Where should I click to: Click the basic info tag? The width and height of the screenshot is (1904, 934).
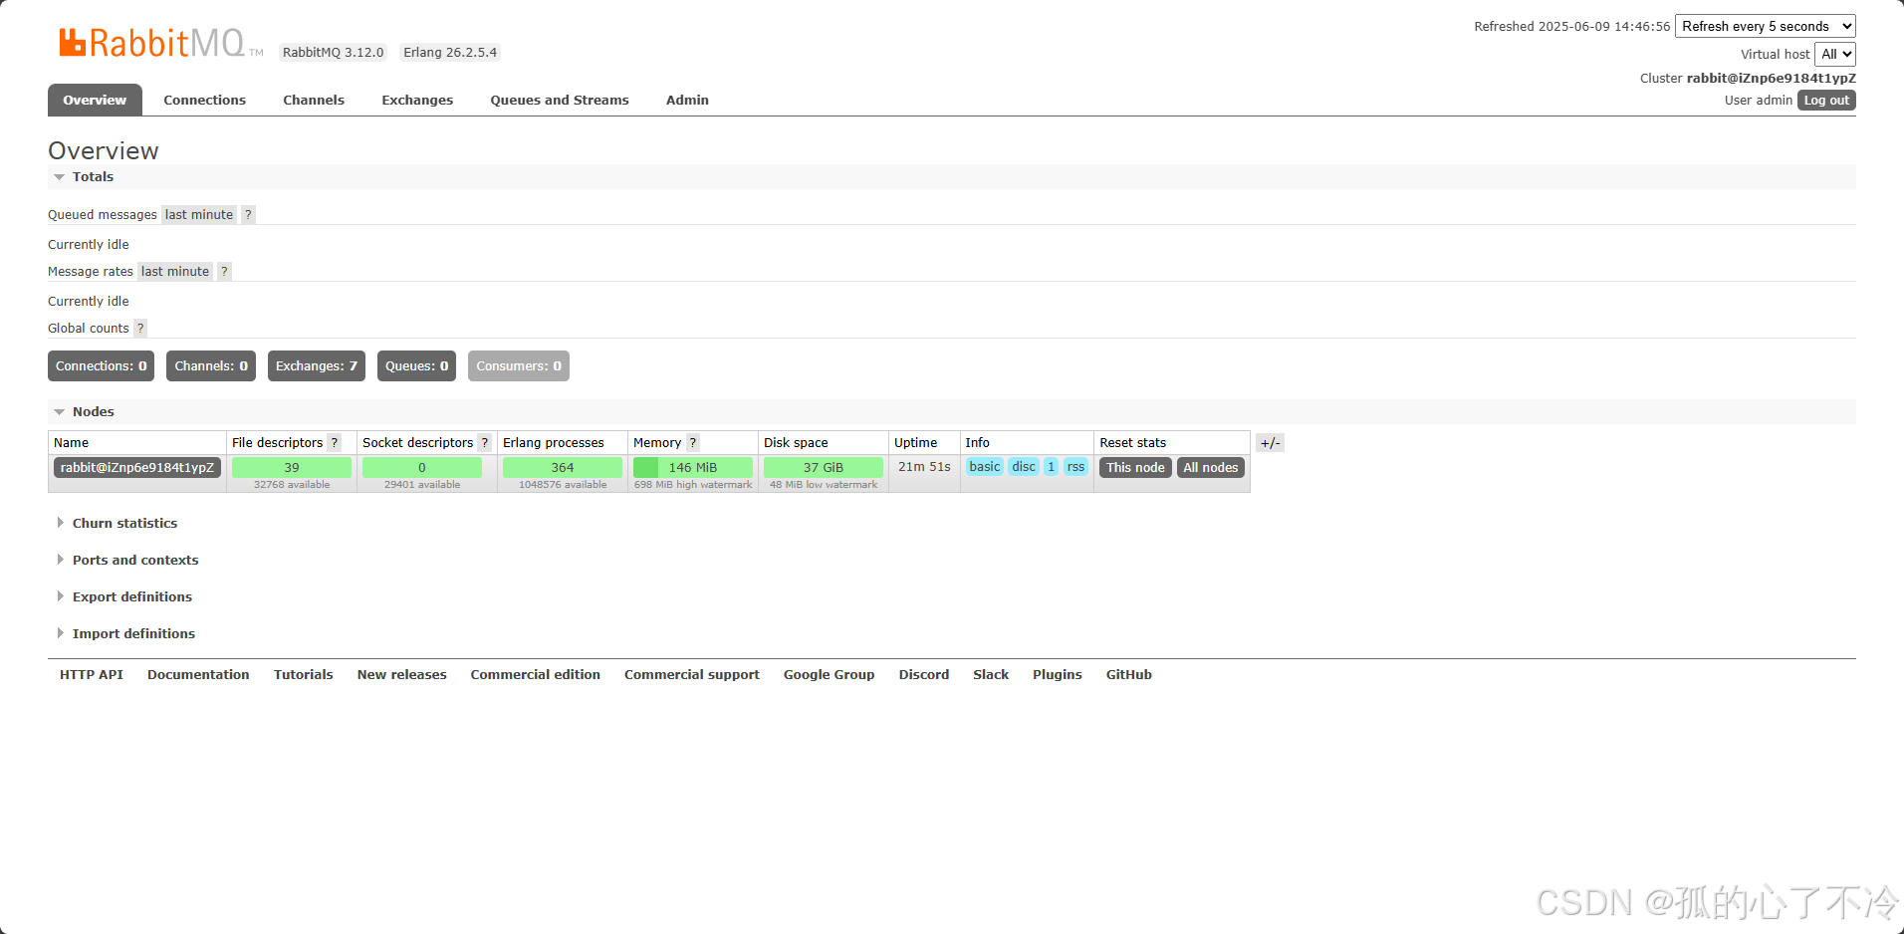[x=985, y=466]
